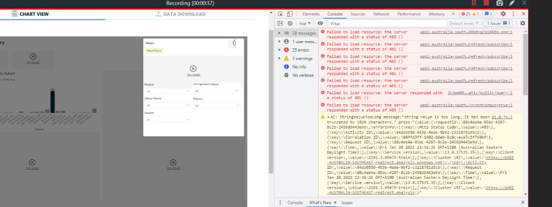Select the What's New drawer tab
This screenshot has width=552, height=207.
[x=320, y=203]
